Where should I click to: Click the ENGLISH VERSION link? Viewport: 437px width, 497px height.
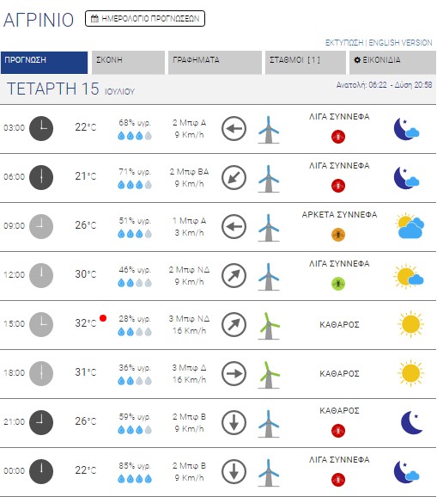point(400,42)
